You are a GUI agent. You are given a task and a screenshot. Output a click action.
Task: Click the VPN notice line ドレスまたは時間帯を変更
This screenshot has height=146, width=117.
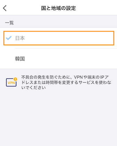pyautogui.click(x=66, y=83)
